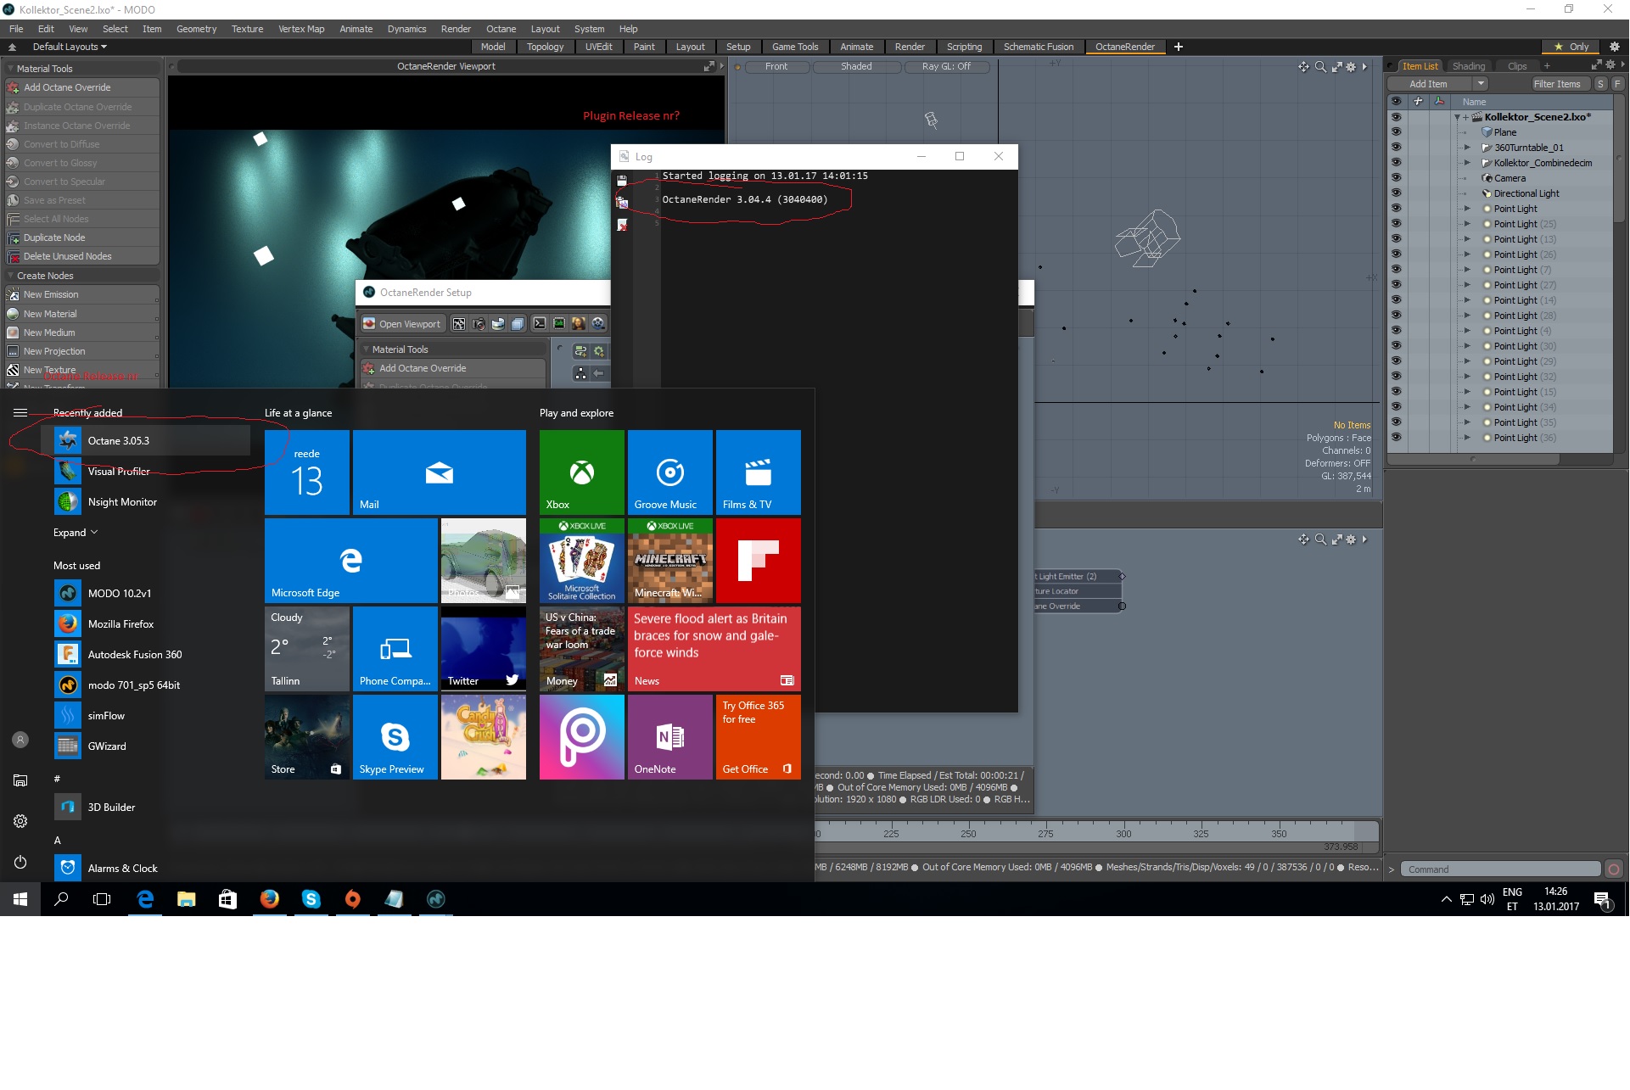Toggle visibility of Directional Light
Viewport: 1630px width, 1090px height.
[x=1396, y=193]
